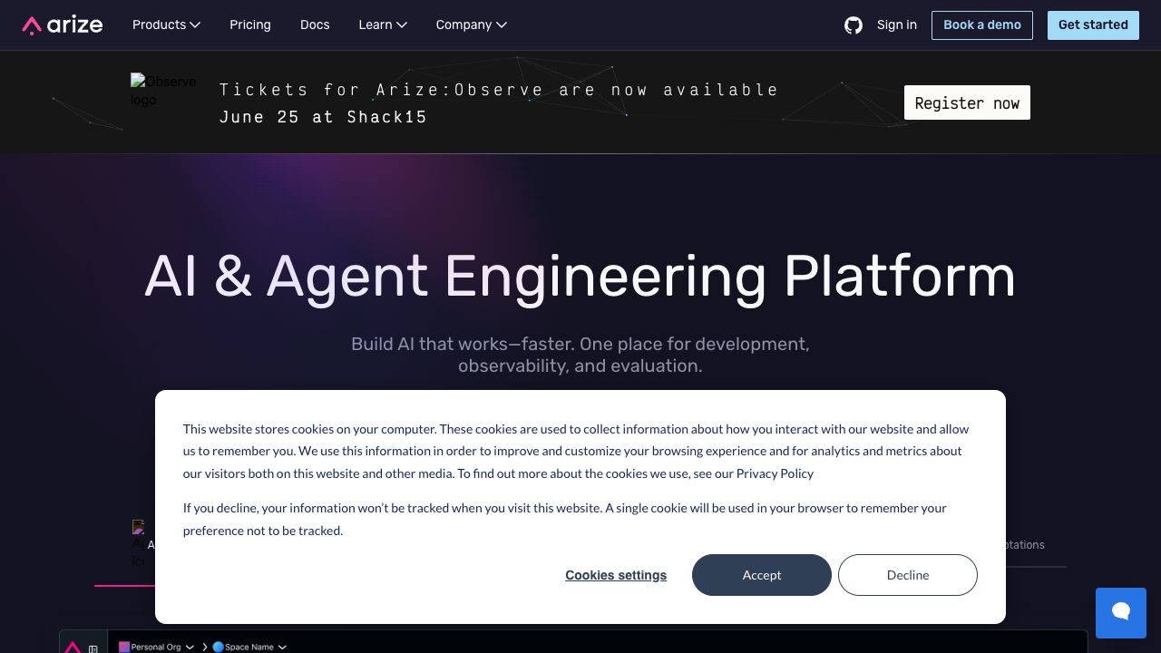Viewport: 1161px width, 653px height.
Task: Open Docs from the navigation bar
Action: click(315, 24)
